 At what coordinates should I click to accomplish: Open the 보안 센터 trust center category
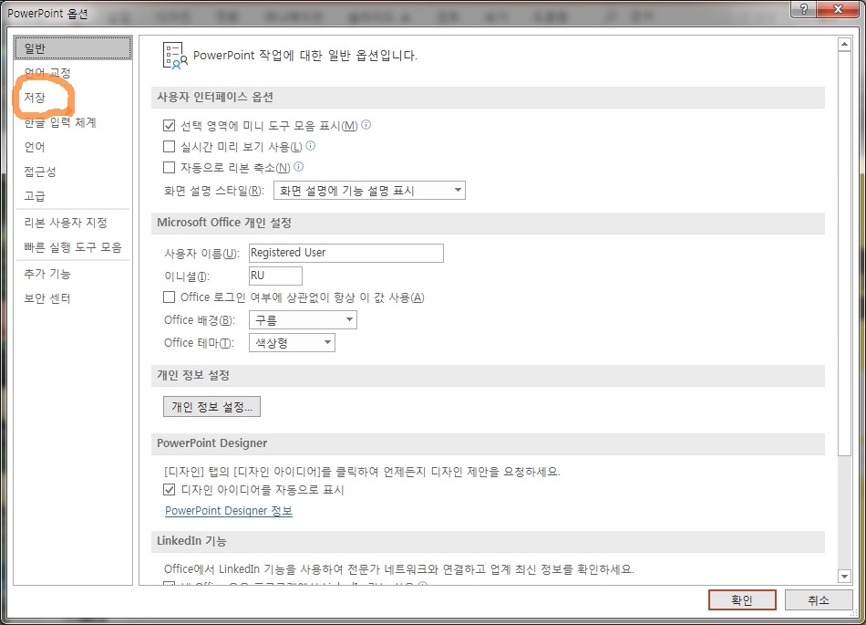point(73,298)
